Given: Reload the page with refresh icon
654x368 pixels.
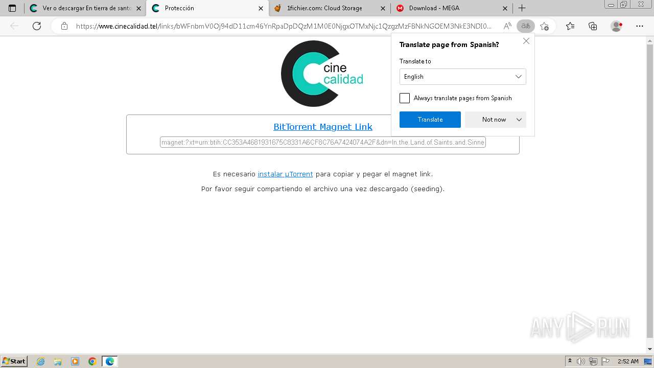Looking at the screenshot, I should pyautogui.click(x=37, y=26).
